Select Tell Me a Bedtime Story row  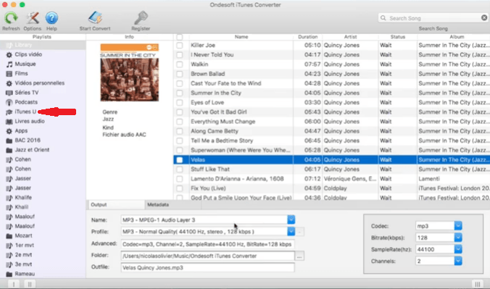[331, 141]
